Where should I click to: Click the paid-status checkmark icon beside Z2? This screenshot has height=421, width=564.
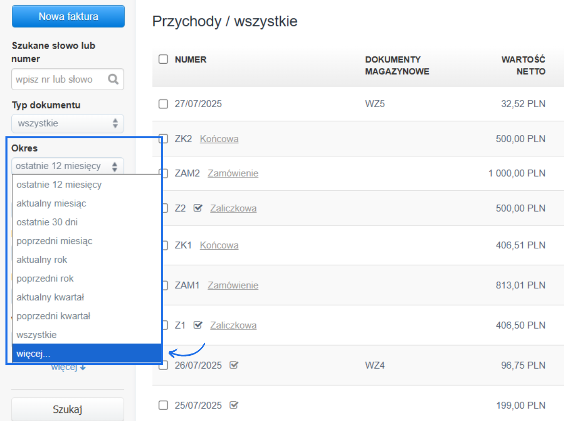[x=198, y=208]
